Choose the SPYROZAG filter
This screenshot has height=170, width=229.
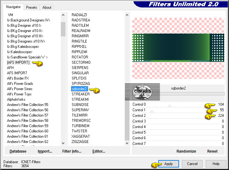(81, 84)
